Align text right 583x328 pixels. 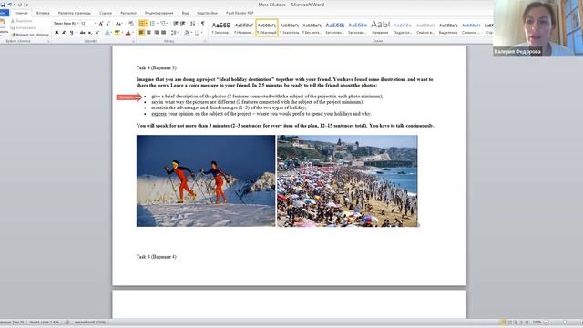tap(156, 33)
